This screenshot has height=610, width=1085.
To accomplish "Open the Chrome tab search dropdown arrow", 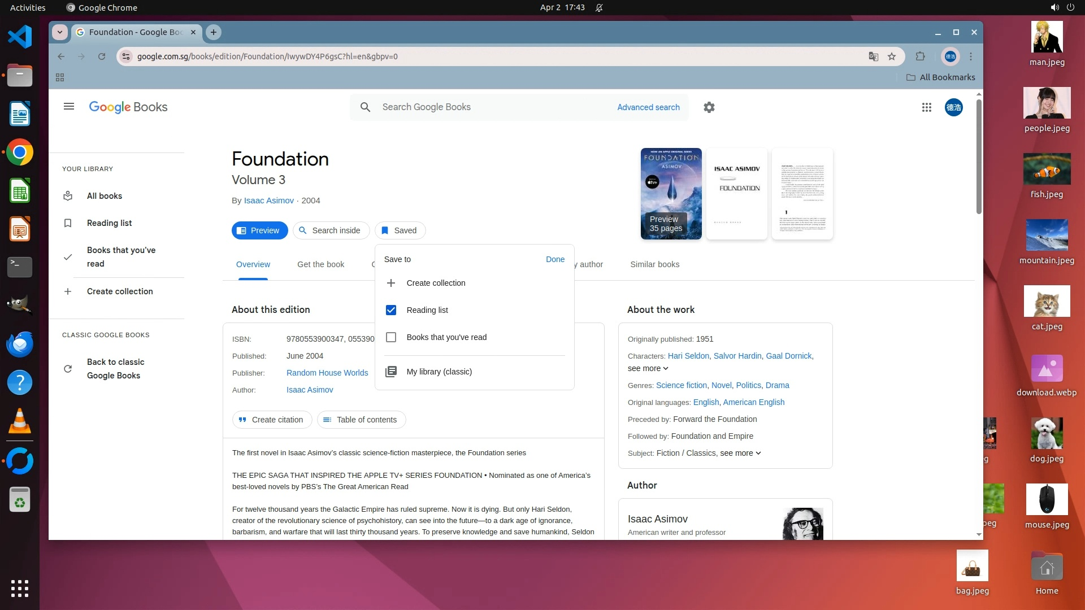I will click(60, 32).
